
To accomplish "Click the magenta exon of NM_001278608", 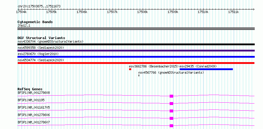I will point(171,96).
